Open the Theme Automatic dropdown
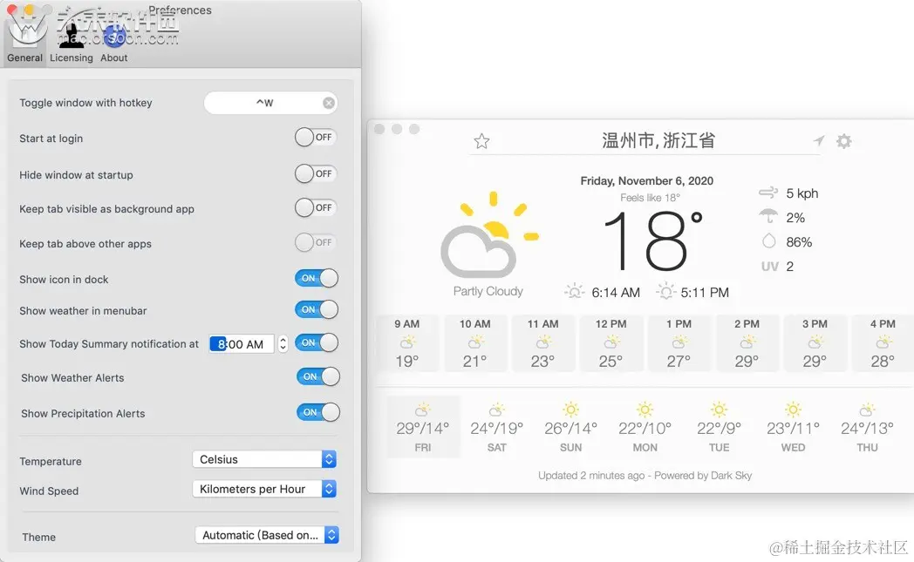Image resolution: width=914 pixels, height=562 pixels. click(x=267, y=535)
